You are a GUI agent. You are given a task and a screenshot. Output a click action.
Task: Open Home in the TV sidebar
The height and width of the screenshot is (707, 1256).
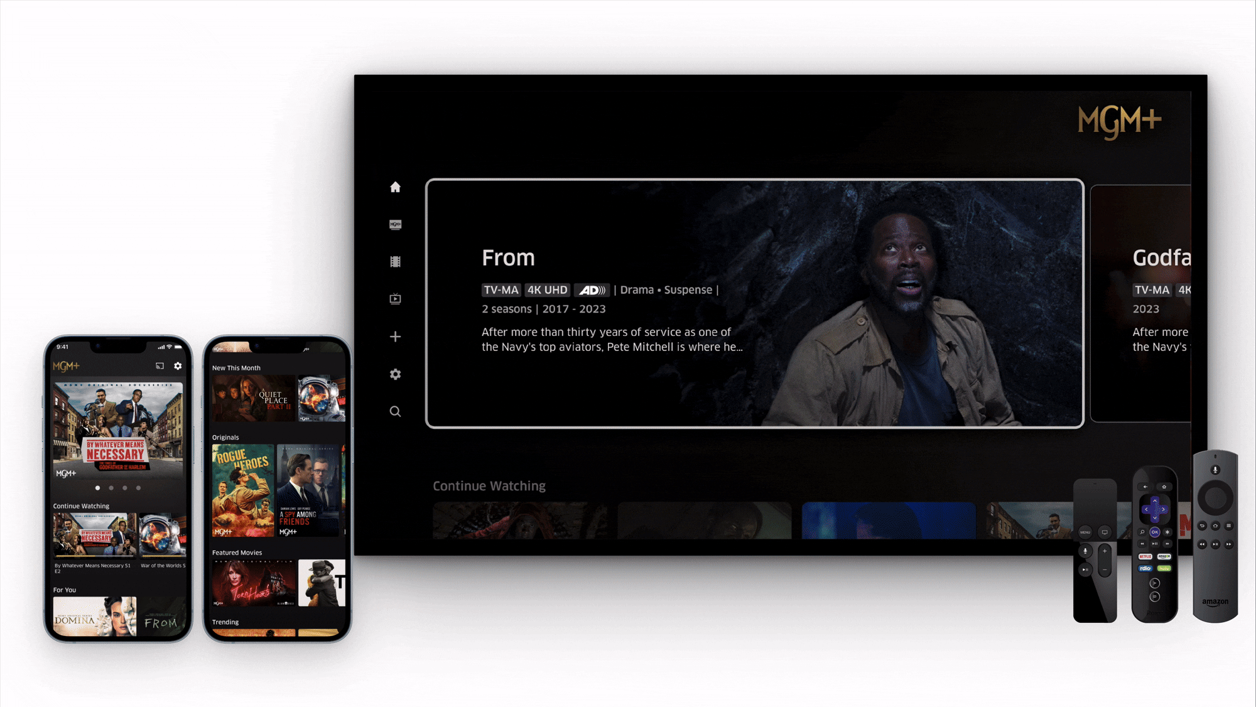[x=395, y=187]
